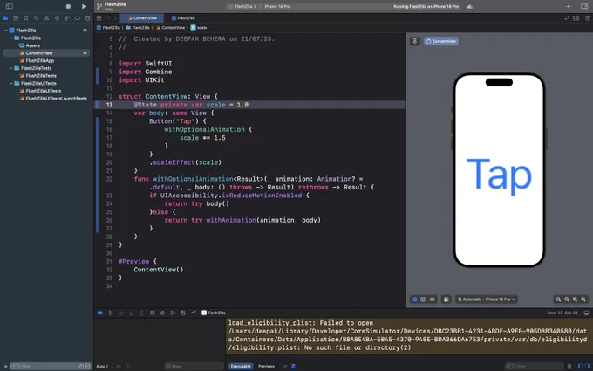Viewport: 593px width, 371px height.
Task: Collapse the FlashZillaTests group
Action: click(x=11, y=68)
